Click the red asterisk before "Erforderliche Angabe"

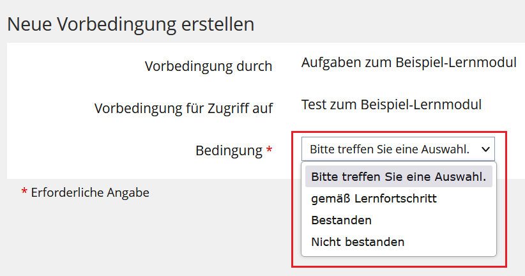(x=24, y=192)
